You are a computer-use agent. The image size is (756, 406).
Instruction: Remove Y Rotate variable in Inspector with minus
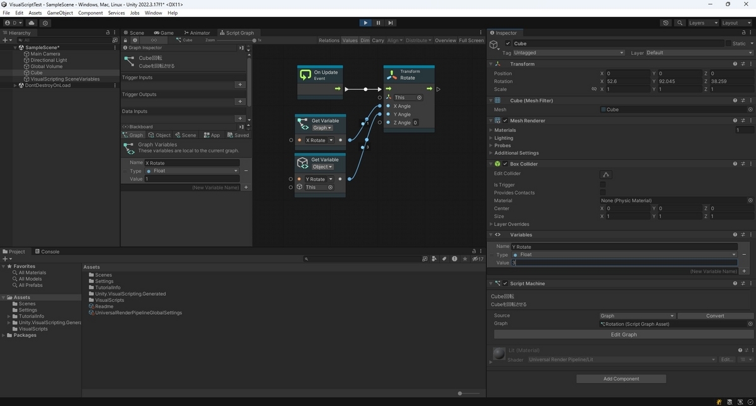(744, 255)
